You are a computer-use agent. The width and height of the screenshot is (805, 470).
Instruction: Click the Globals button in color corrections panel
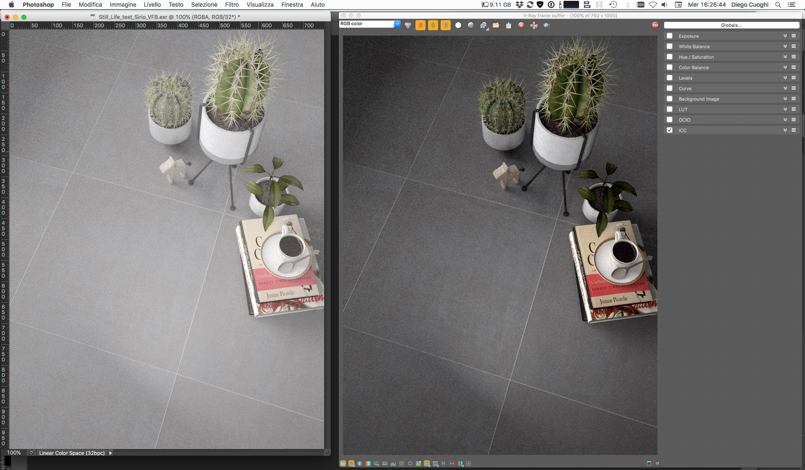tap(732, 26)
